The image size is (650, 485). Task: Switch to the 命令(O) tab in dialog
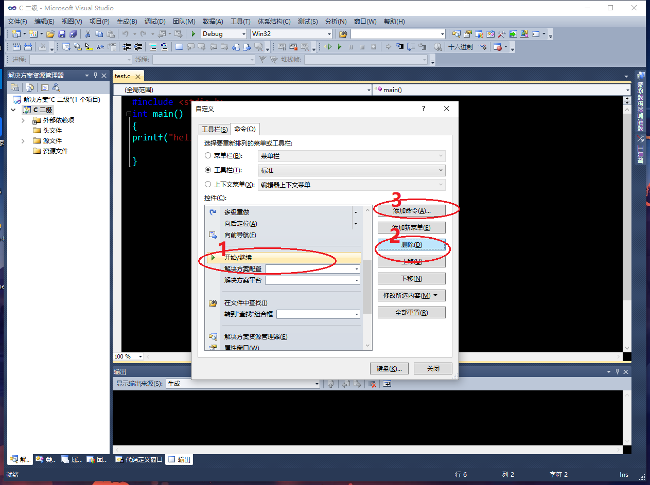point(244,129)
